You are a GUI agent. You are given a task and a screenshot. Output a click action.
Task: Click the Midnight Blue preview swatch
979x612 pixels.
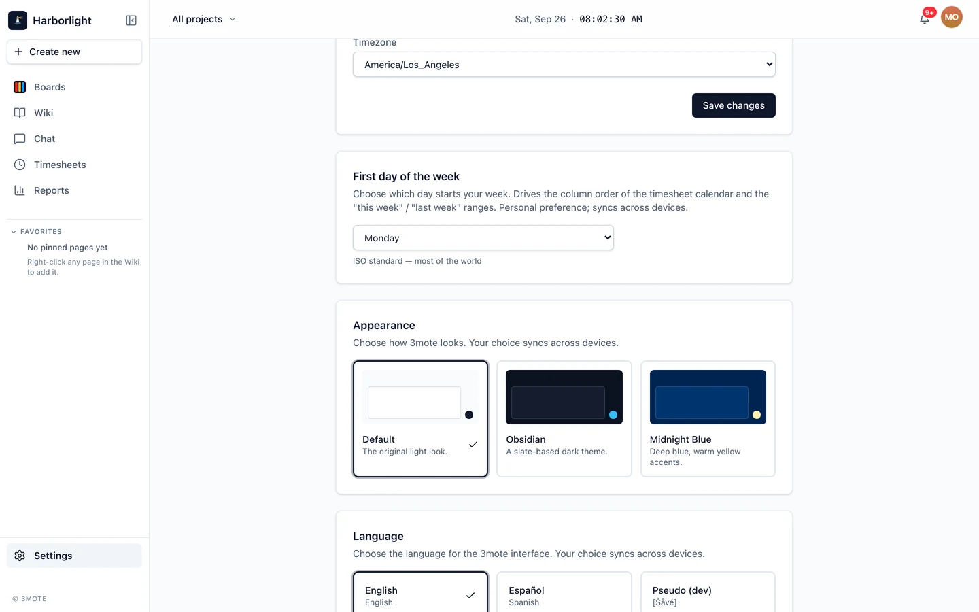coord(708,397)
